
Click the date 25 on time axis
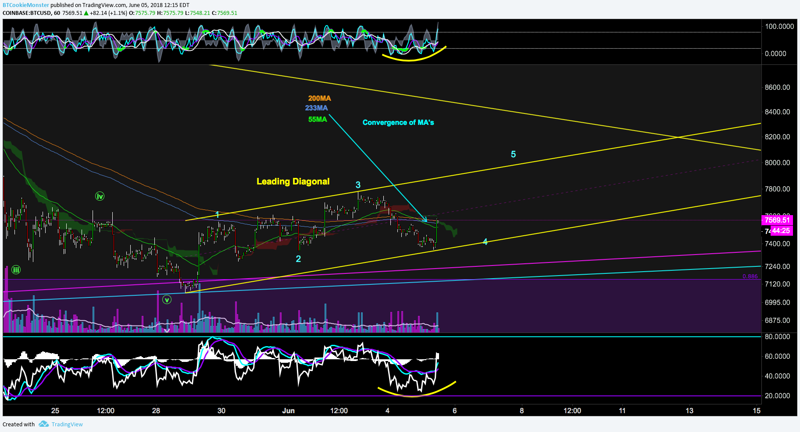(55, 411)
